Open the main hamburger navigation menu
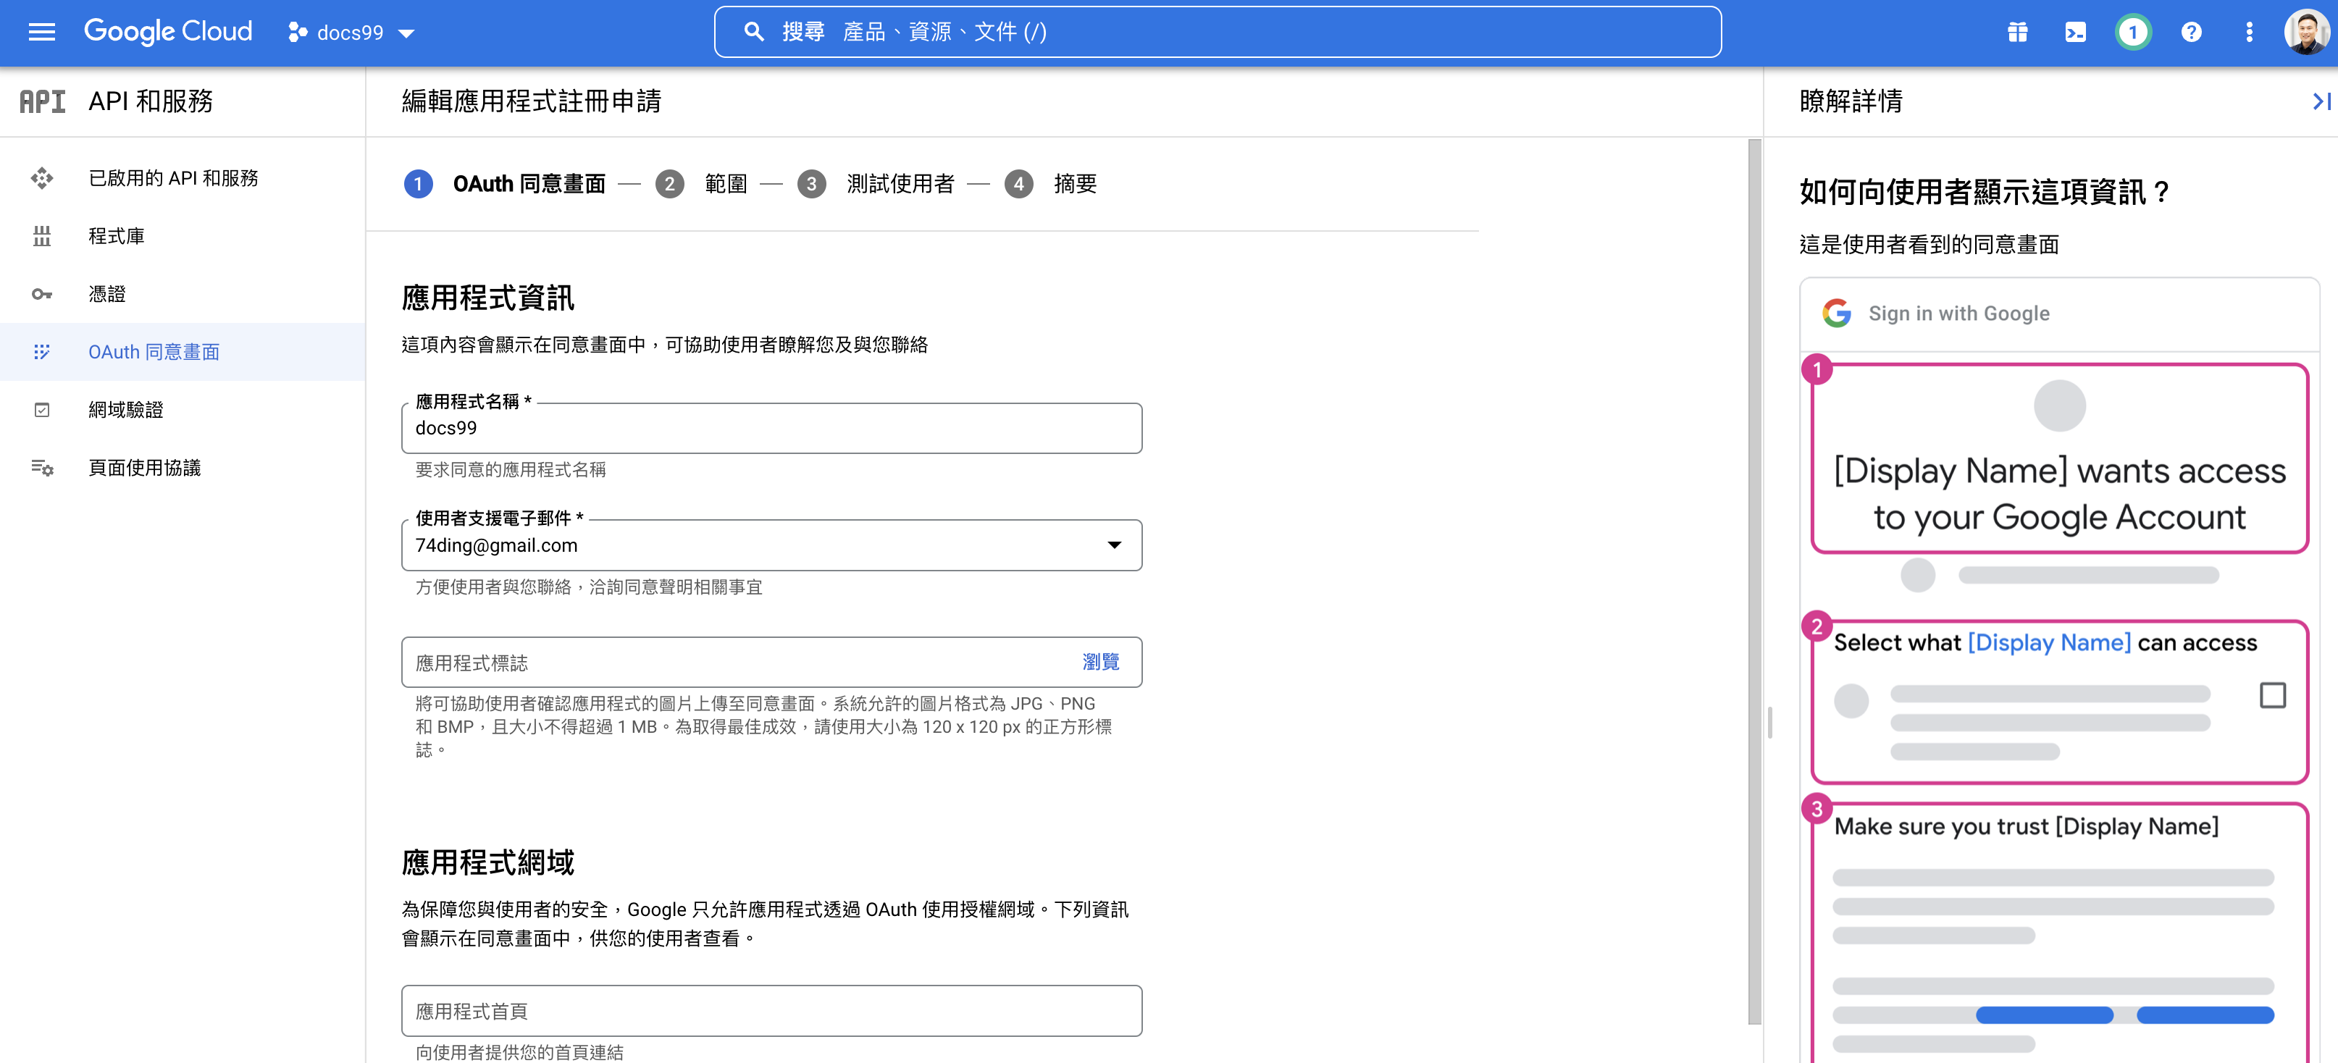Viewport: 2338px width, 1063px height. (x=42, y=33)
